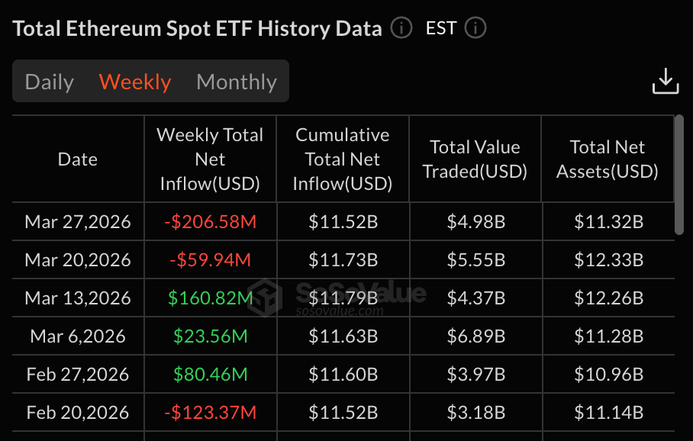Click the Date column header
The image size is (693, 441).
coord(78,159)
